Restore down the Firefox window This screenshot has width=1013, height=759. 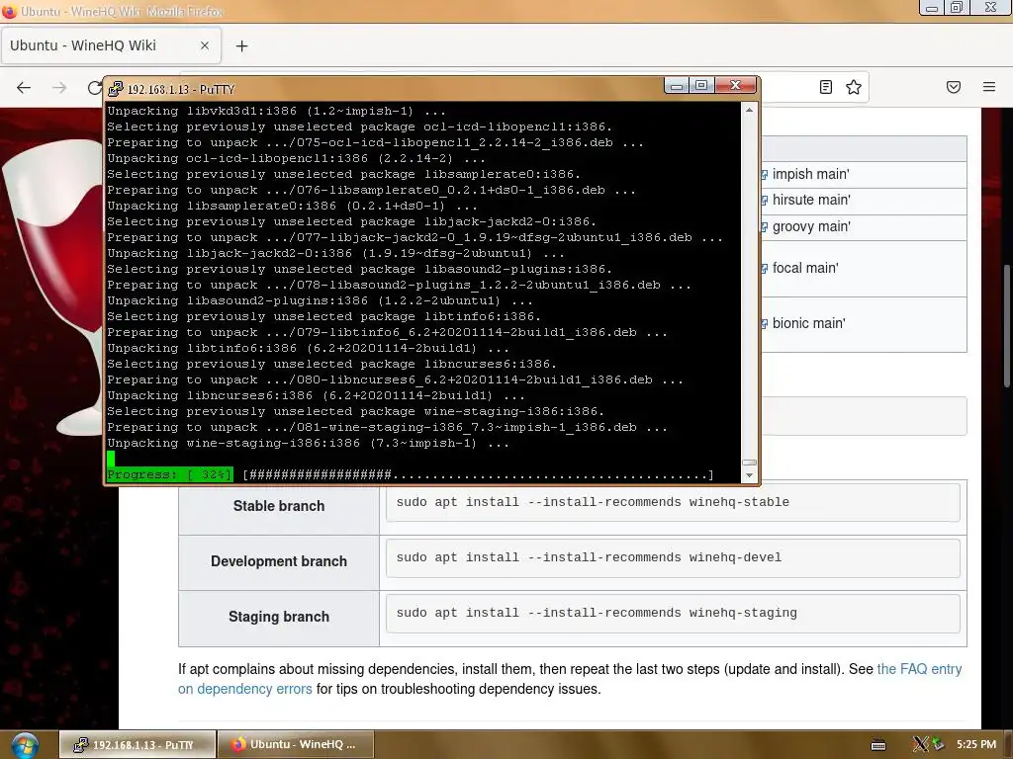[x=957, y=8]
